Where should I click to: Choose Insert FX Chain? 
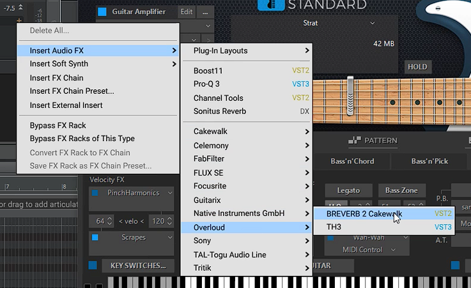pos(98,78)
